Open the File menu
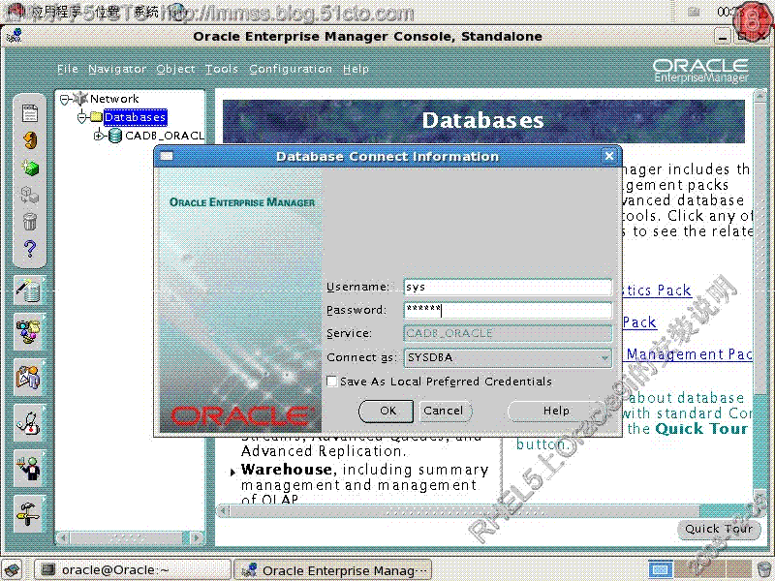 pyautogui.click(x=68, y=69)
